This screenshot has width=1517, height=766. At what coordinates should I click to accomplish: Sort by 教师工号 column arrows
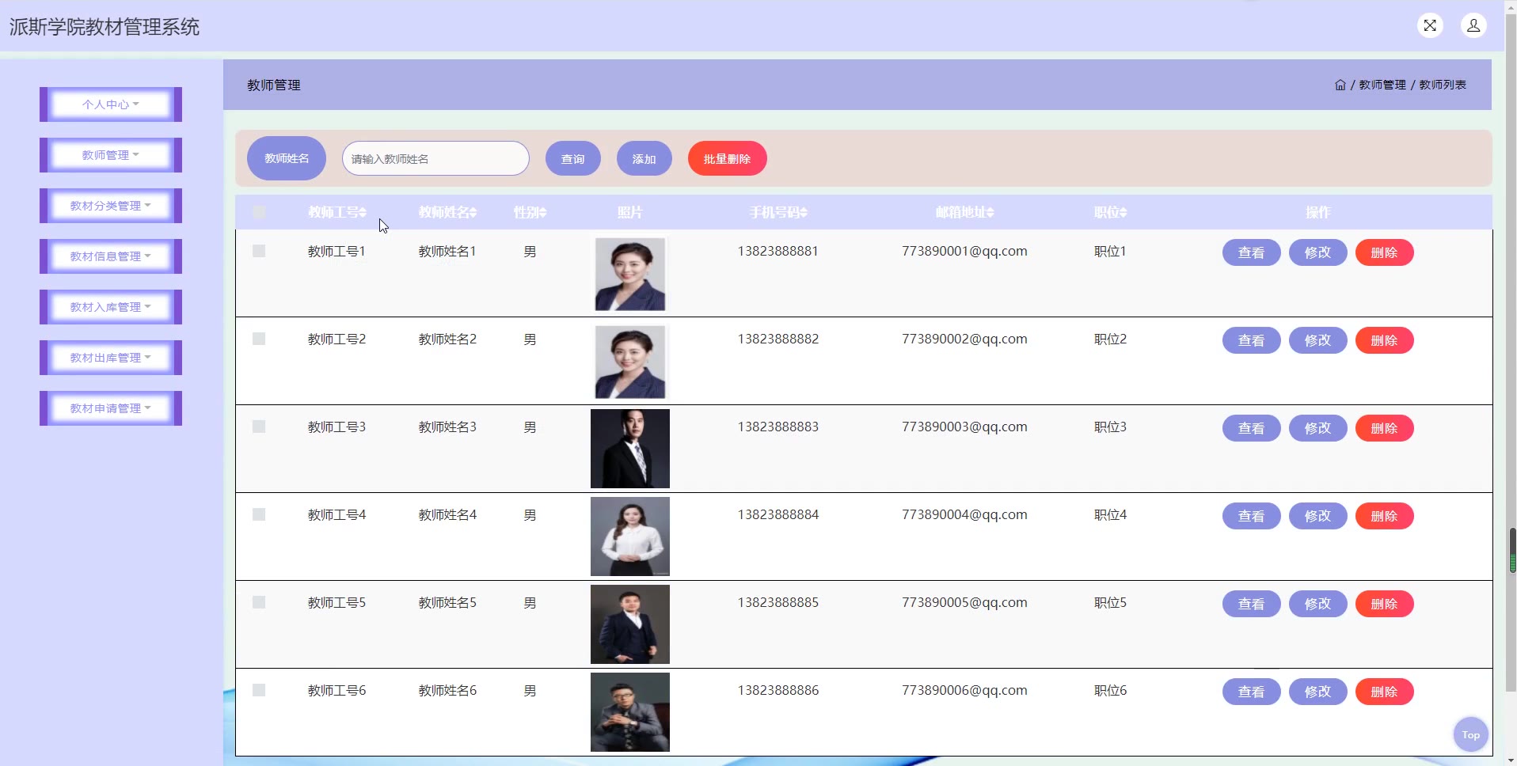(363, 213)
